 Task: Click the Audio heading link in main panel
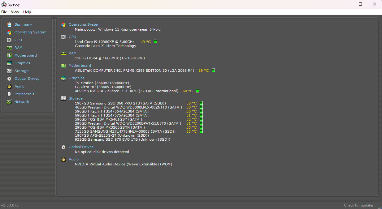click(74, 159)
